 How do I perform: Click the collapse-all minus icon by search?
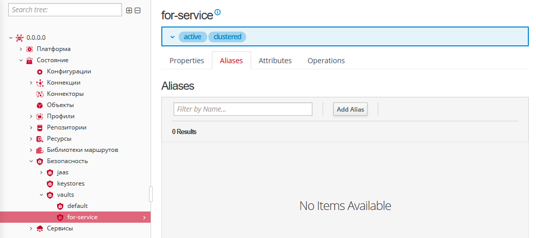pyautogui.click(x=137, y=11)
